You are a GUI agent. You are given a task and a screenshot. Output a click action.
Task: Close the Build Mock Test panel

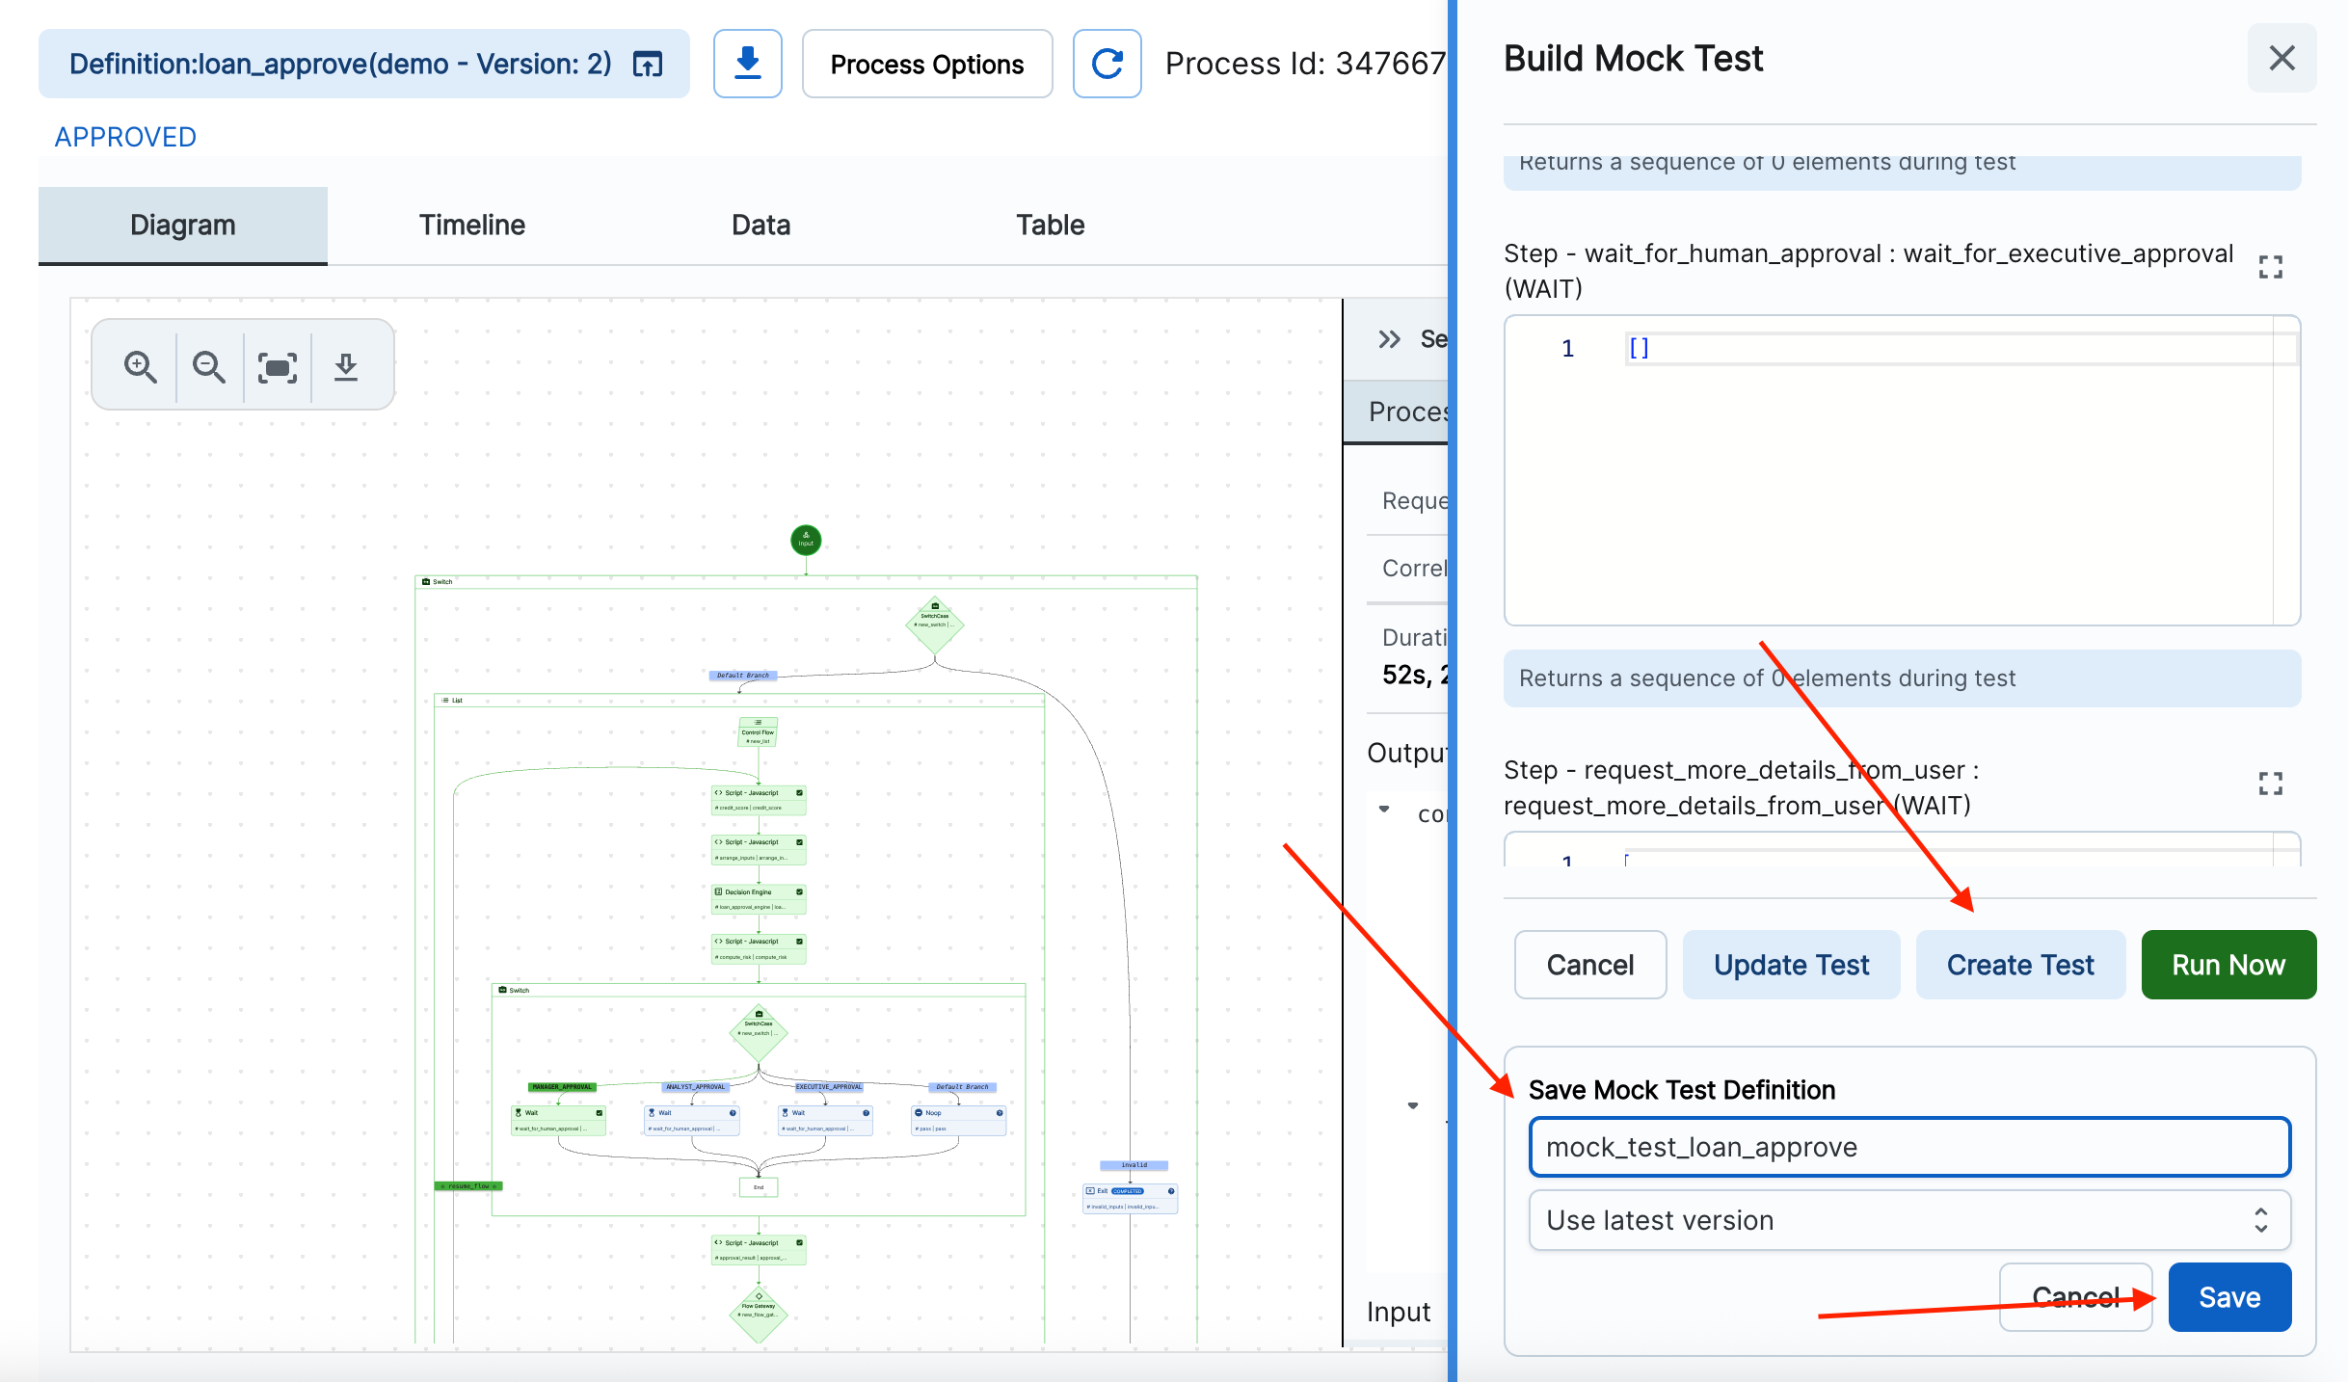tap(2281, 59)
